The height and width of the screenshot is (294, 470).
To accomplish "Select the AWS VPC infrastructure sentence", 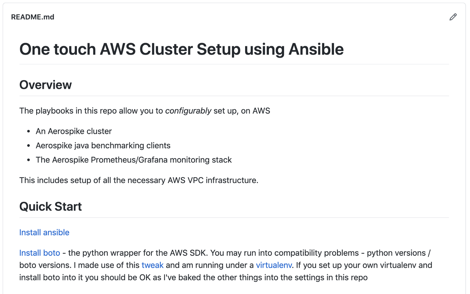I will pyautogui.click(x=139, y=180).
